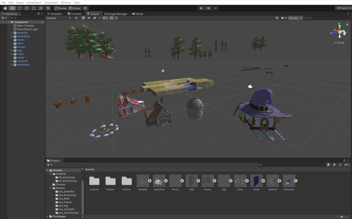Expand the wthhouse object in Hierarchy
The height and width of the screenshot is (219, 352).
click(x=12, y=65)
